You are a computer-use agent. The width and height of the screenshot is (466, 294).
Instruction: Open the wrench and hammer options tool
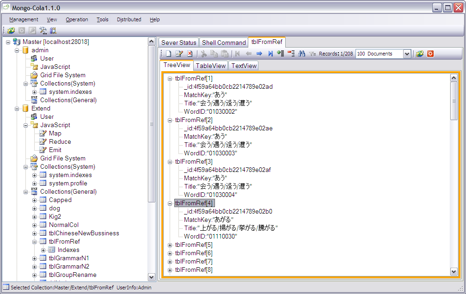point(43,31)
